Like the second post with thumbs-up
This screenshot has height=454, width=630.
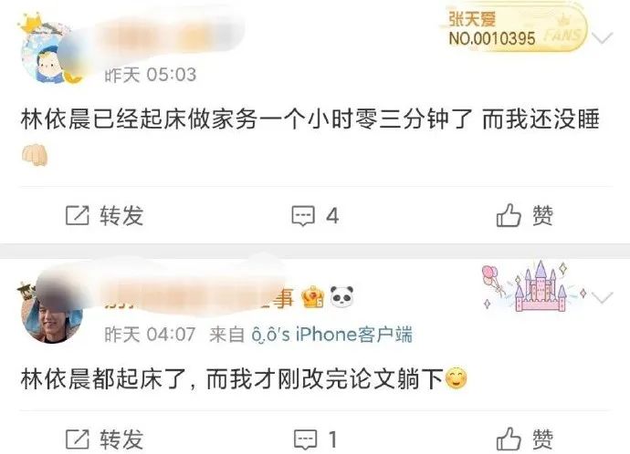click(x=509, y=439)
